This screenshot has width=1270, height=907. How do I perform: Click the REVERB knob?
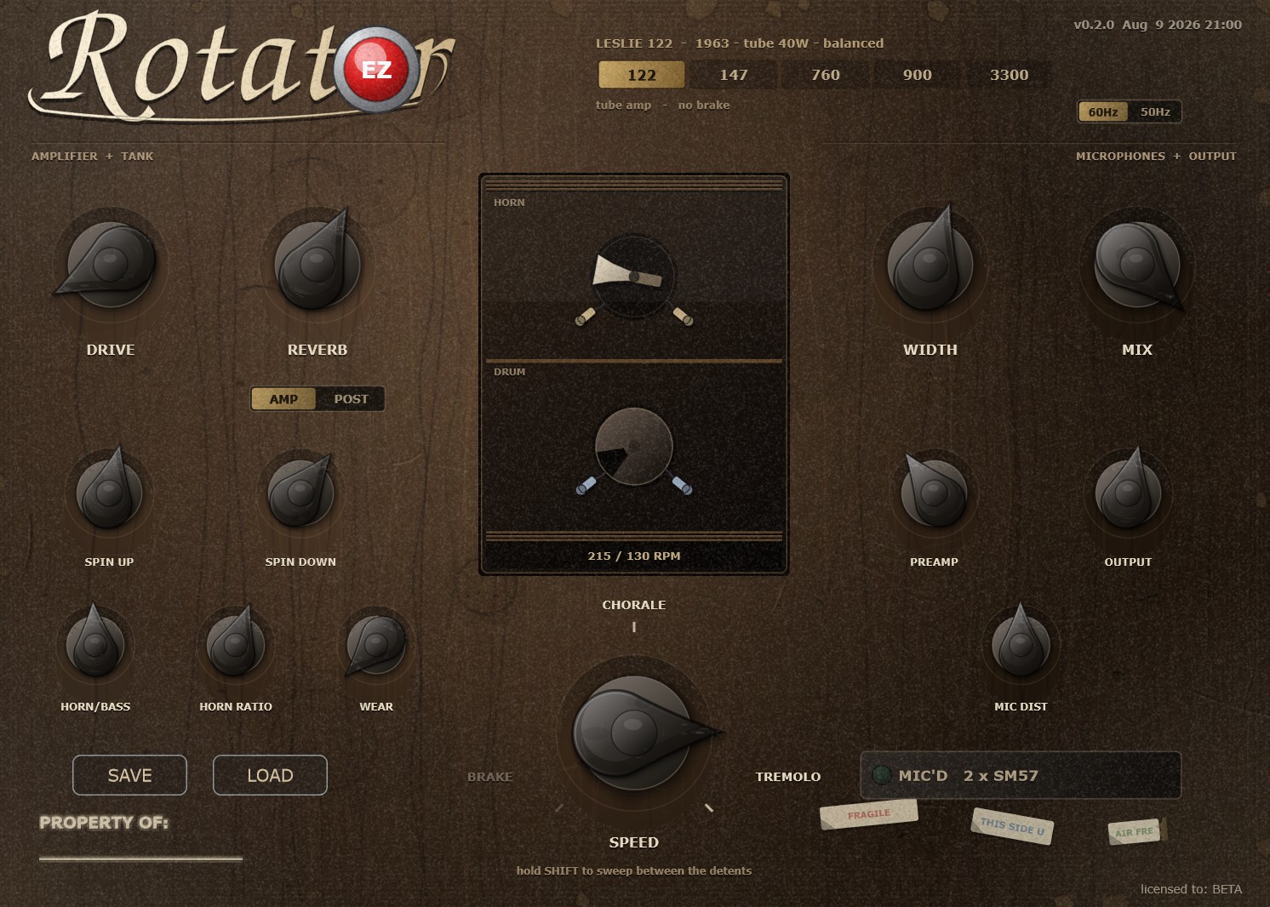point(317,265)
